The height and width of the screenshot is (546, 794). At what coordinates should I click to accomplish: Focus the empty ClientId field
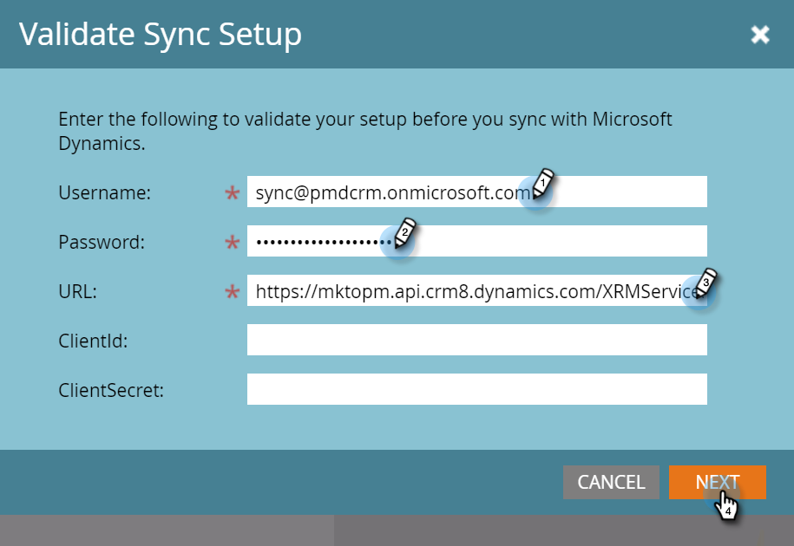[476, 341]
